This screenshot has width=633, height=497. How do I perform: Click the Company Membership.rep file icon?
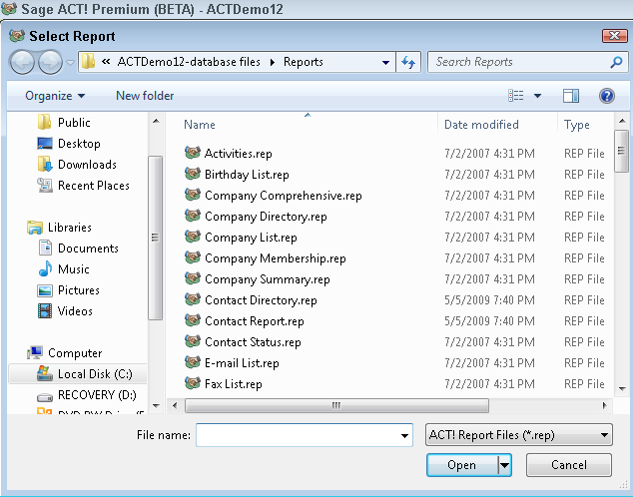pyautogui.click(x=193, y=257)
